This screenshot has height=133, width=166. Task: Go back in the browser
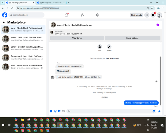(3, 8)
